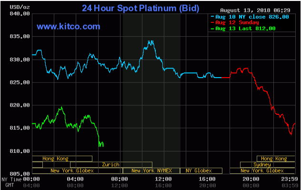Click the left Hong Kong session bar
Screen dimensions: 301x190
coord(62,159)
